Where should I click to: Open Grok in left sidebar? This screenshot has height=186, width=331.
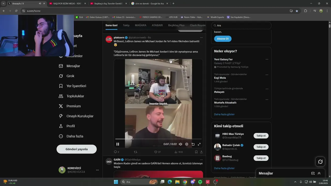coord(67,76)
